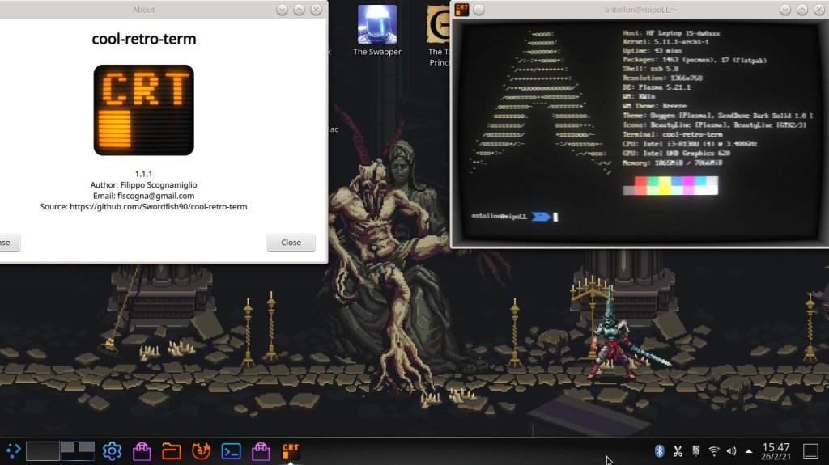This screenshot has height=465, width=829.
Task: Click the yellow color block in terminal
Action: click(664, 186)
